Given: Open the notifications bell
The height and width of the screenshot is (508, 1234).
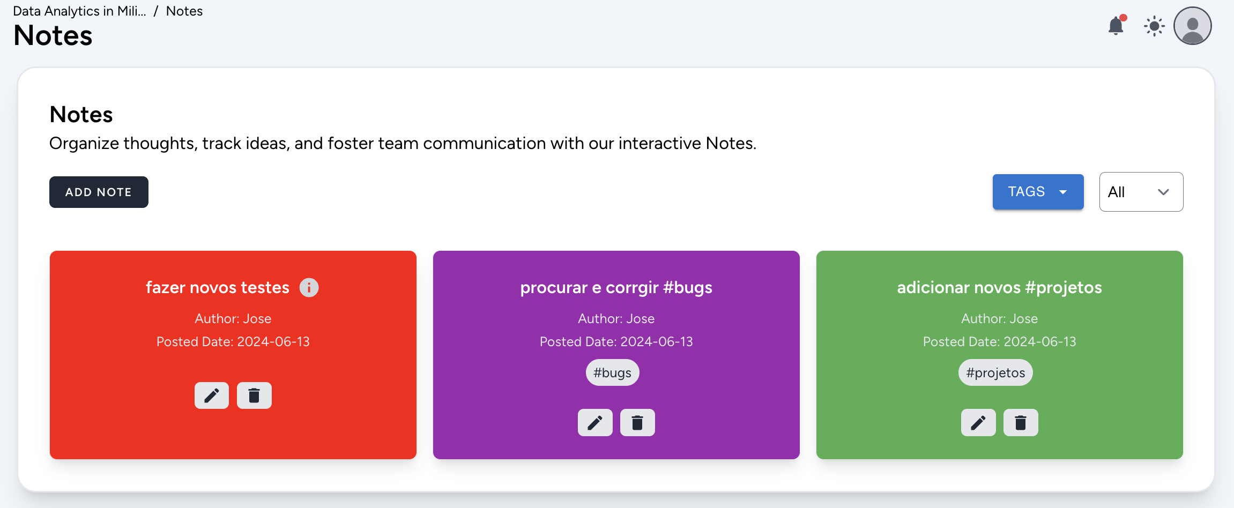Looking at the screenshot, I should point(1116,26).
